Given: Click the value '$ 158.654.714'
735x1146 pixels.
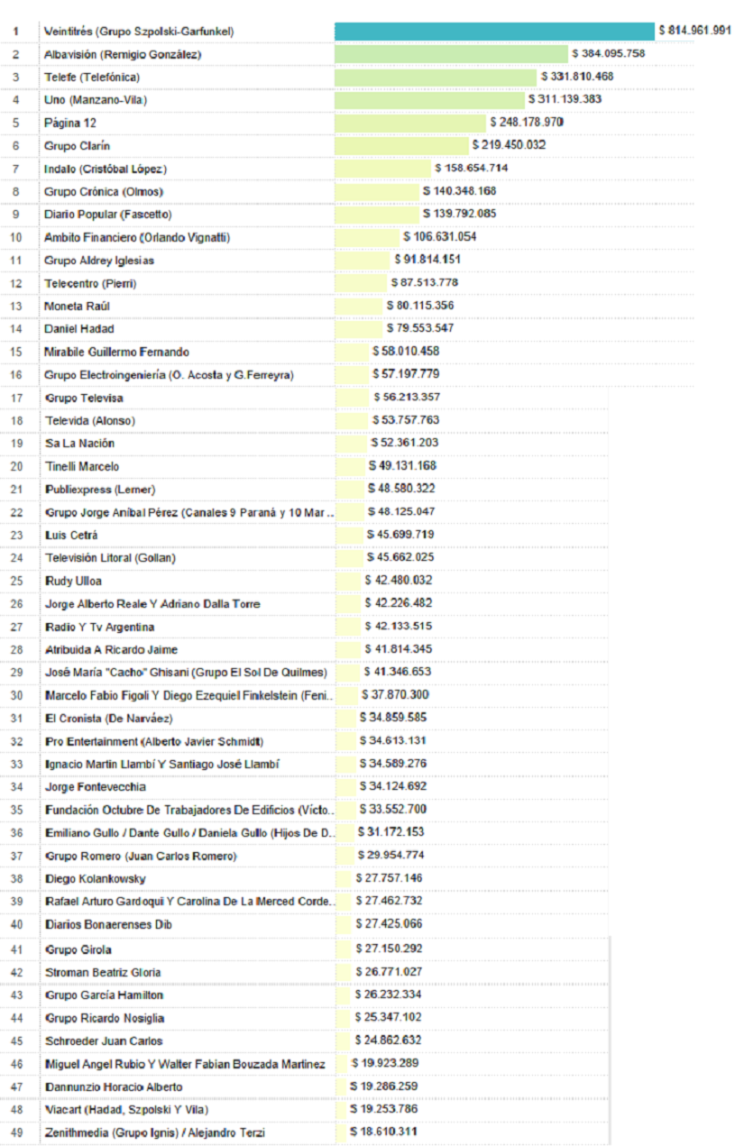Looking at the screenshot, I should tap(471, 169).
